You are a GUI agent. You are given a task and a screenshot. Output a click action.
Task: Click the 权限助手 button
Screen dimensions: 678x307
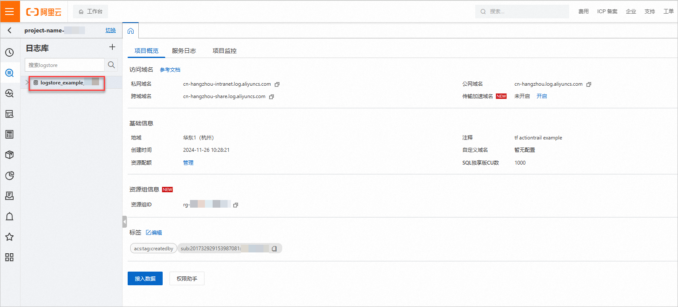pos(187,278)
